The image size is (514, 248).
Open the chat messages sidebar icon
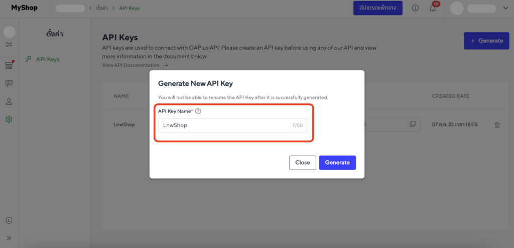(x=9, y=83)
